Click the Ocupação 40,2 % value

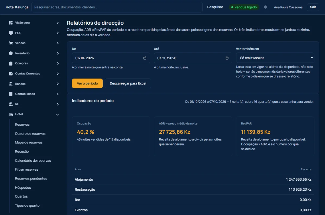coord(86,132)
